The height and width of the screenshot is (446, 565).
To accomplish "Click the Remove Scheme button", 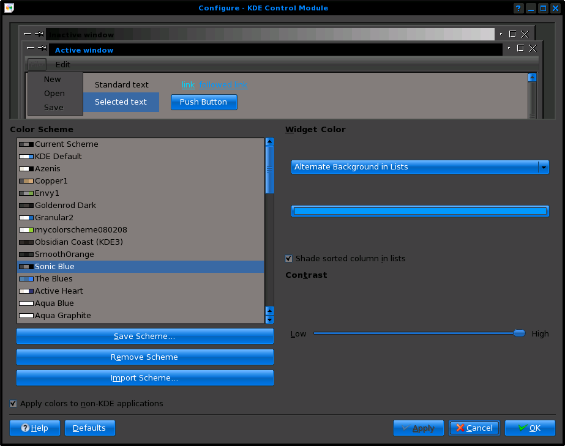I will (x=145, y=357).
